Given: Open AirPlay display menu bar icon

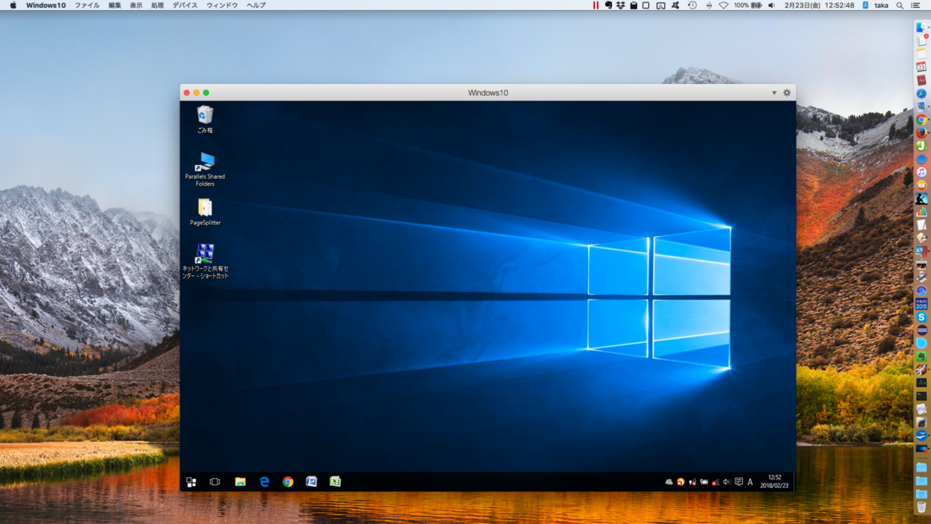Looking at the screenshot, I should pos(661,5).
